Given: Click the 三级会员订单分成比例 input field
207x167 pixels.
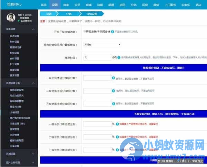Looking at the screenshot, I should tap(98, 150).
